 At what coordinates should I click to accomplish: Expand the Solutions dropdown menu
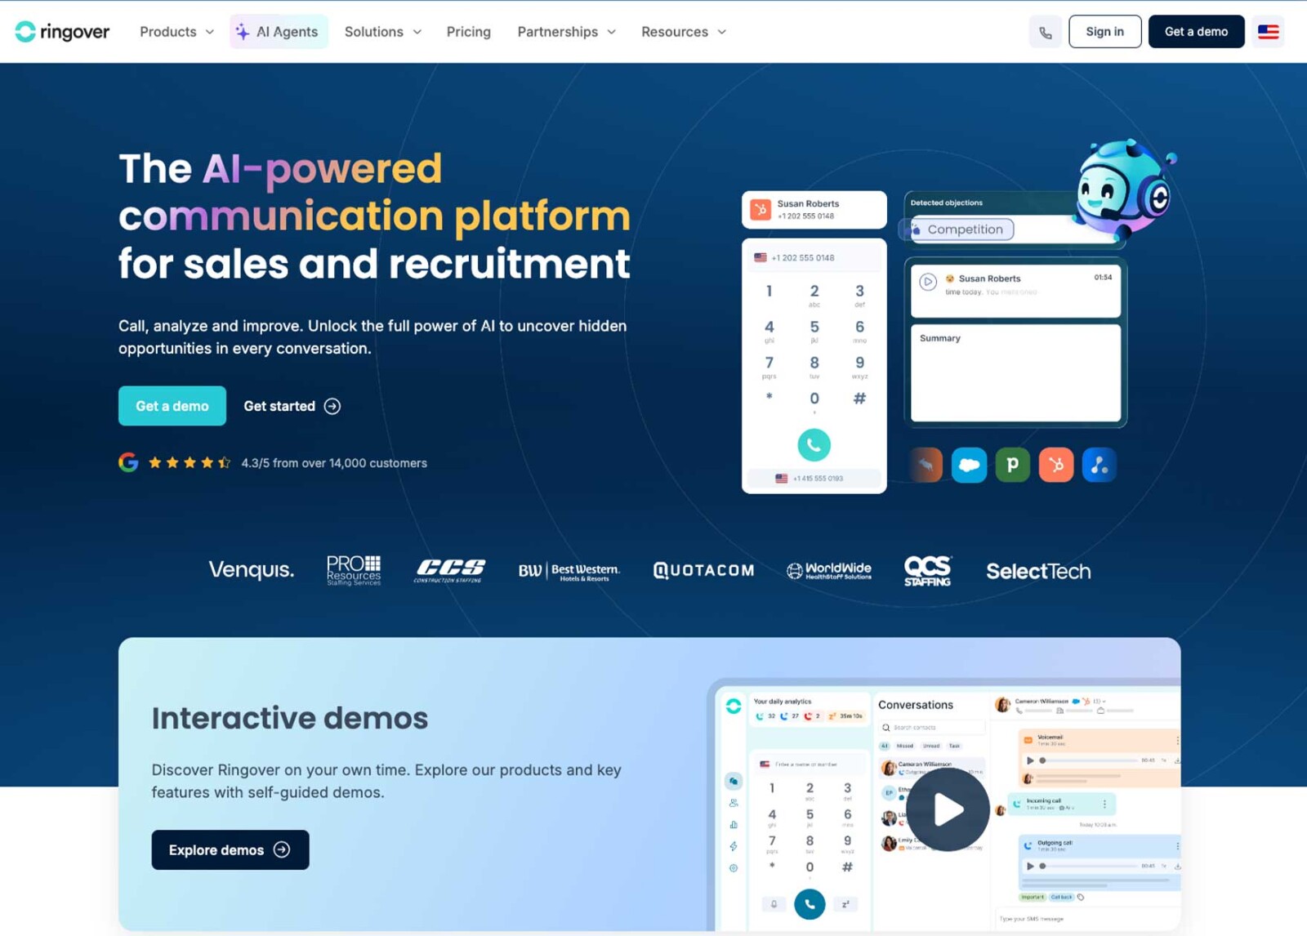pos(383,32)
